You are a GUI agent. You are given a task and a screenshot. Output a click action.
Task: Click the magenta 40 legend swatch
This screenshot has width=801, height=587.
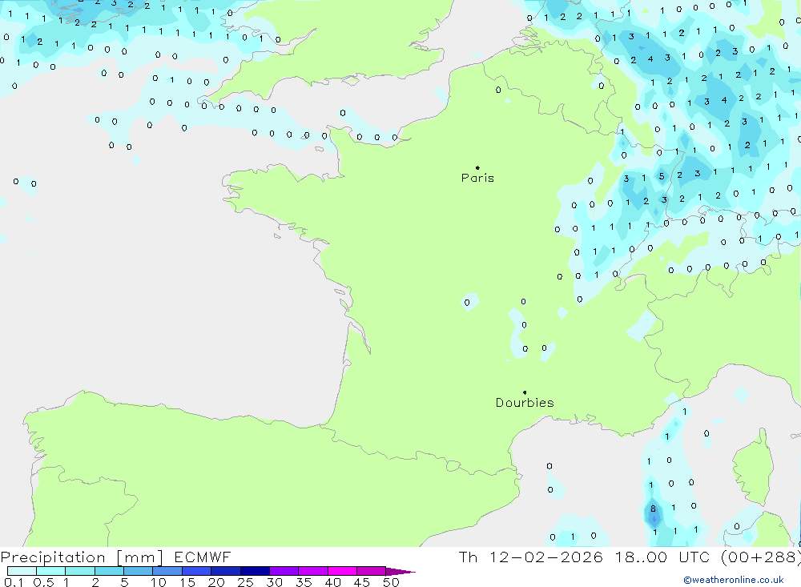(x=342, y=571)
